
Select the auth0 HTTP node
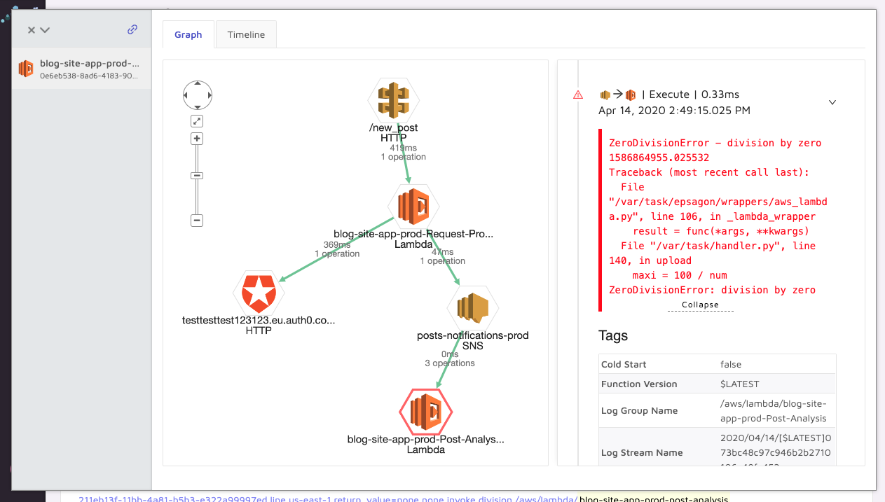(x=259, y=293)
